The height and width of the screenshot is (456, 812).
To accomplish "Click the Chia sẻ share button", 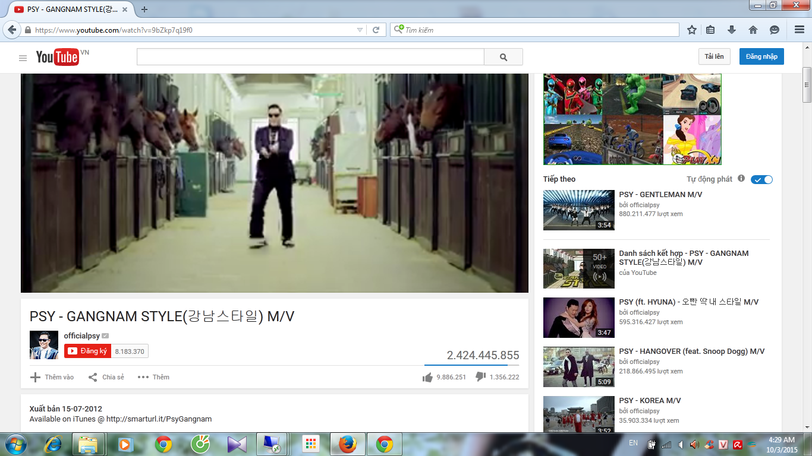I will point(106,377).
